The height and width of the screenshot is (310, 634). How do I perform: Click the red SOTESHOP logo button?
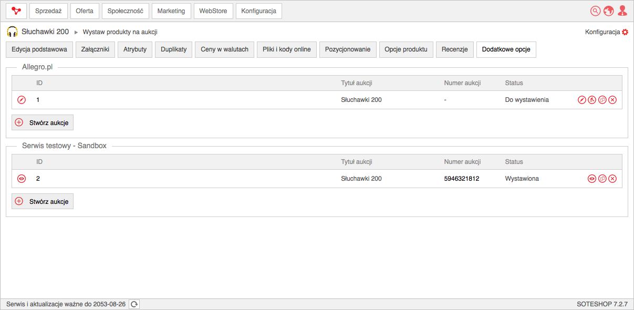click(16, 11)
